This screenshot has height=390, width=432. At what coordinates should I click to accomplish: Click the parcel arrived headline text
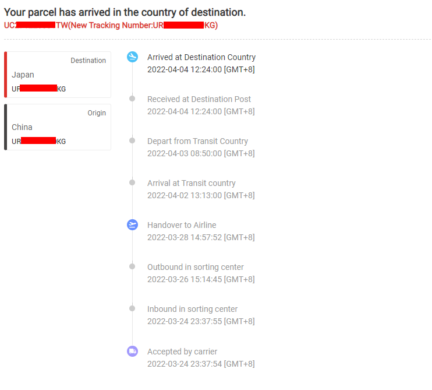click(x=125, y=12)
